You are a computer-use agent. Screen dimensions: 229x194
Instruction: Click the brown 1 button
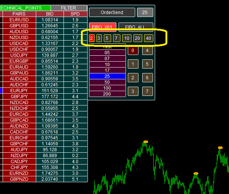(x=133, y=64)
